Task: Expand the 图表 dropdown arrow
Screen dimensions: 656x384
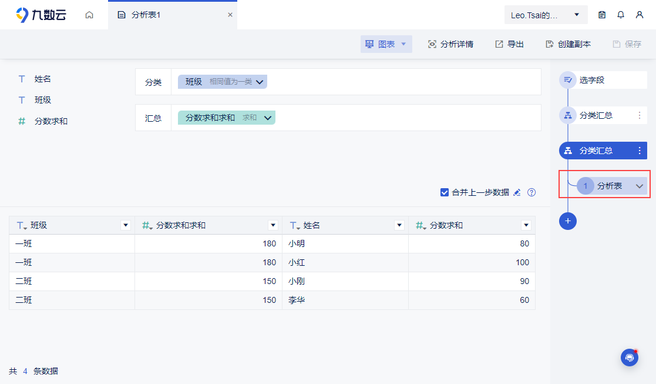Action: (403, 44)
